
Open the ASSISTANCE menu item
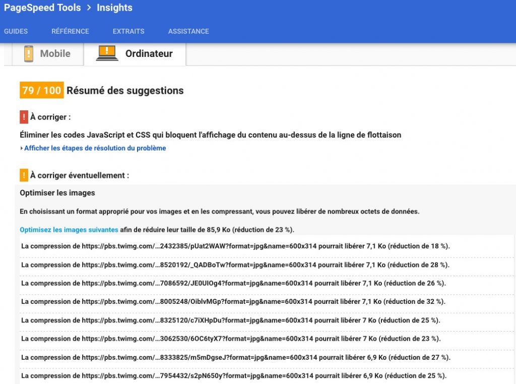pyautogui.click(x=188, y=31)
